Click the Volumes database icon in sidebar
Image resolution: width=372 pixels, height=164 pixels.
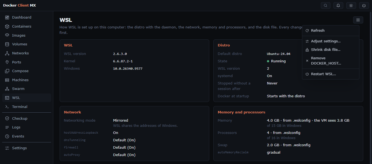tap(7, 44)
